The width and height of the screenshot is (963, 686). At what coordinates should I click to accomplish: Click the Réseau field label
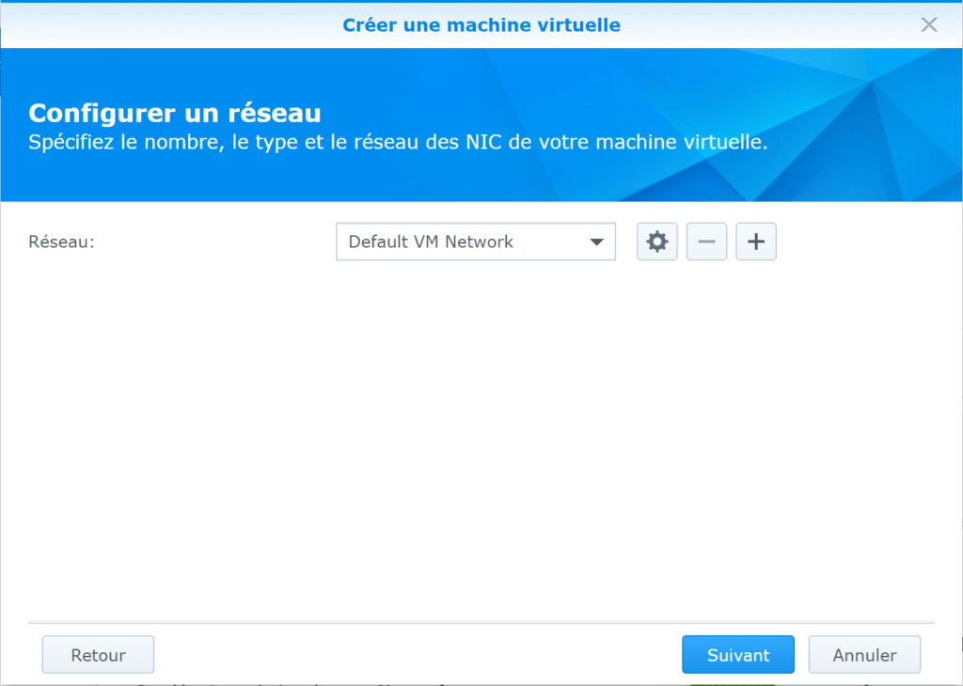62,242
